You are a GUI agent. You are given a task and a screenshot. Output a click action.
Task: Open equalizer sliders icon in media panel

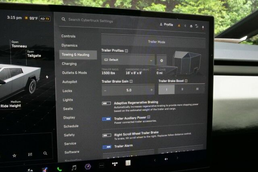pos(30,154)
